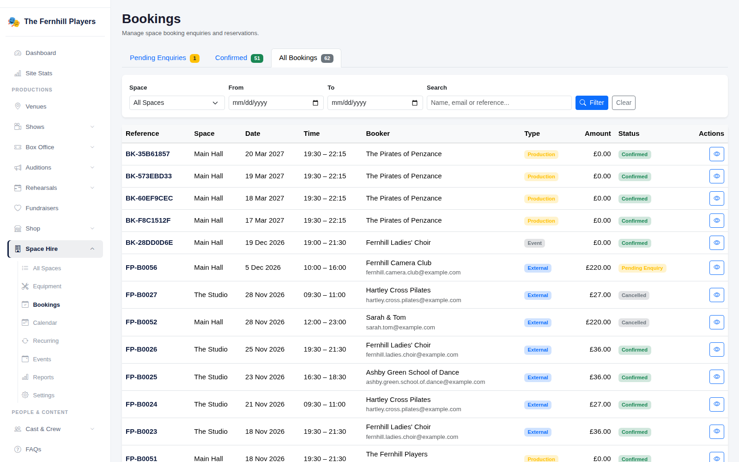Click the £220.00 amount for FP-B0056

598,268
